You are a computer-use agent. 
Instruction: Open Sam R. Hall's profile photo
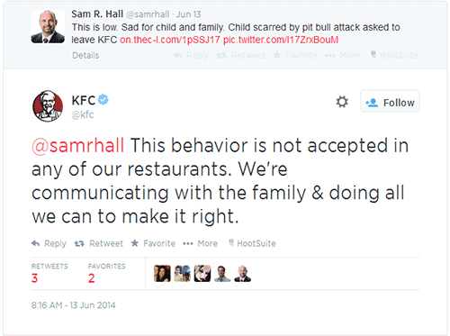48,27
